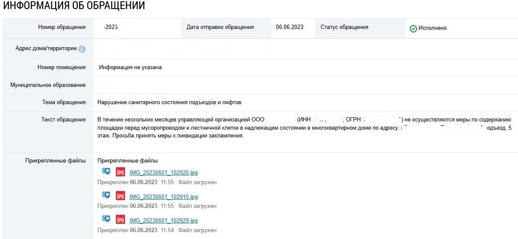518x239 pixels.
Task: Click the text Информация не указана
Action: tap(130, 67)
